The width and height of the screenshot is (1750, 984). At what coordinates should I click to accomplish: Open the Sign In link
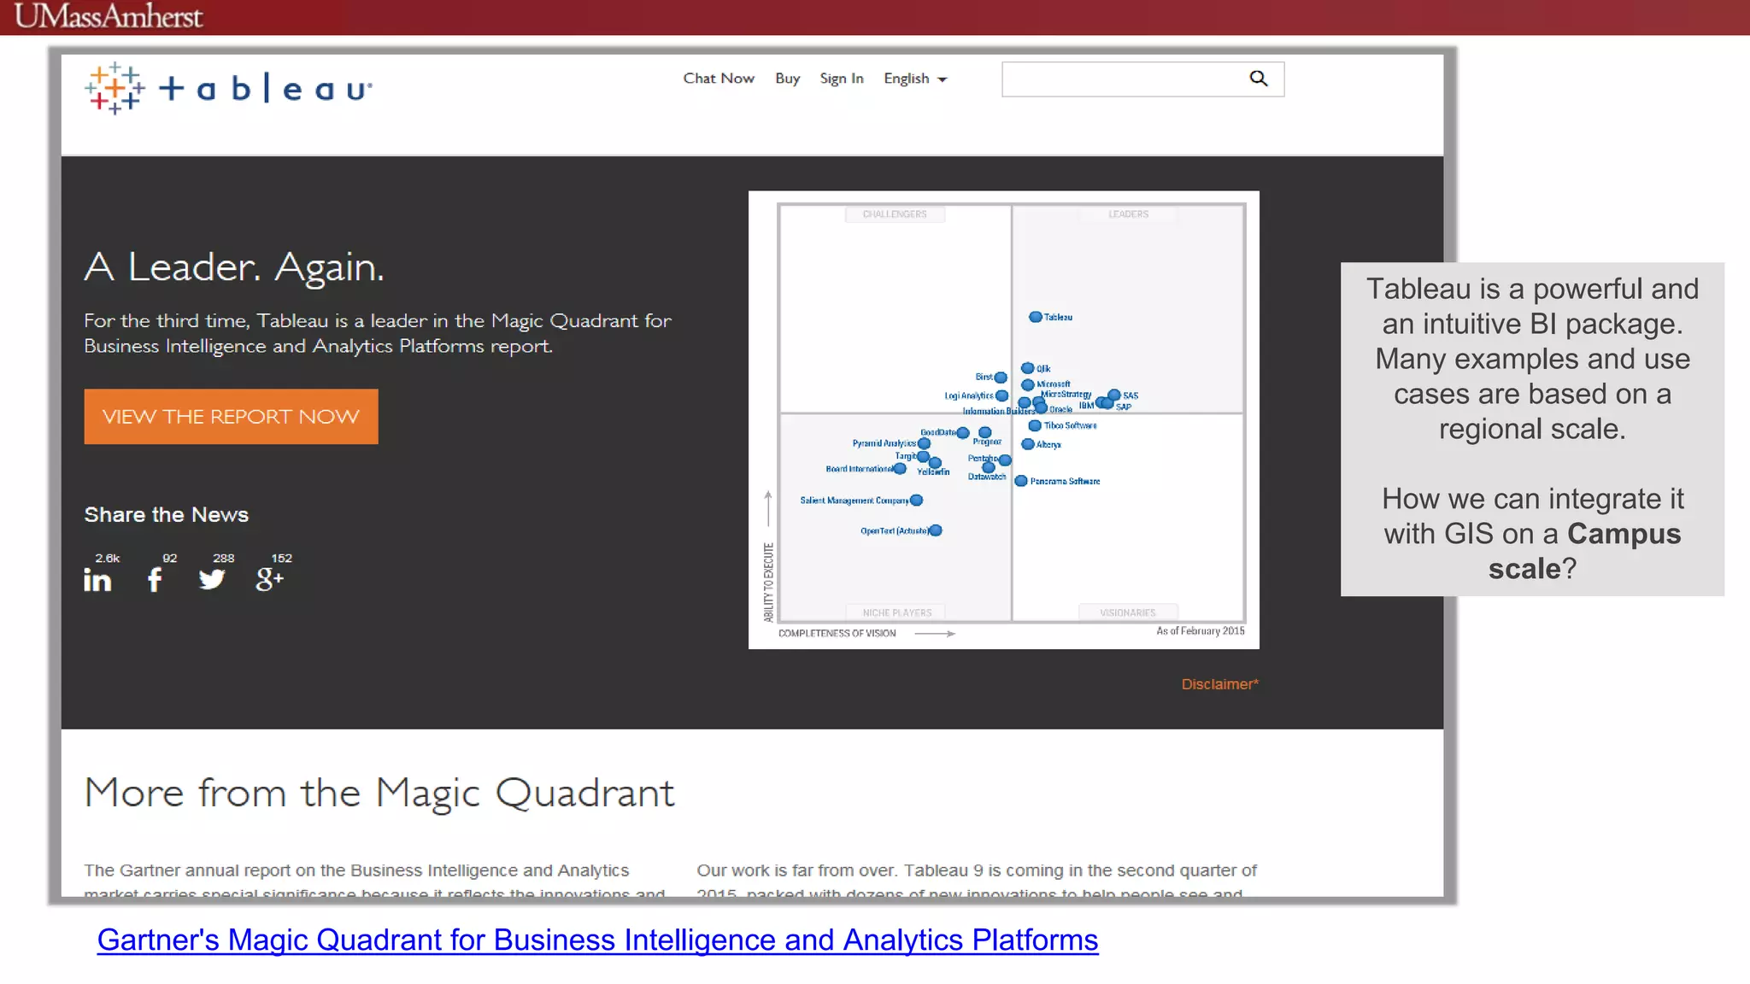pos(842,79)
